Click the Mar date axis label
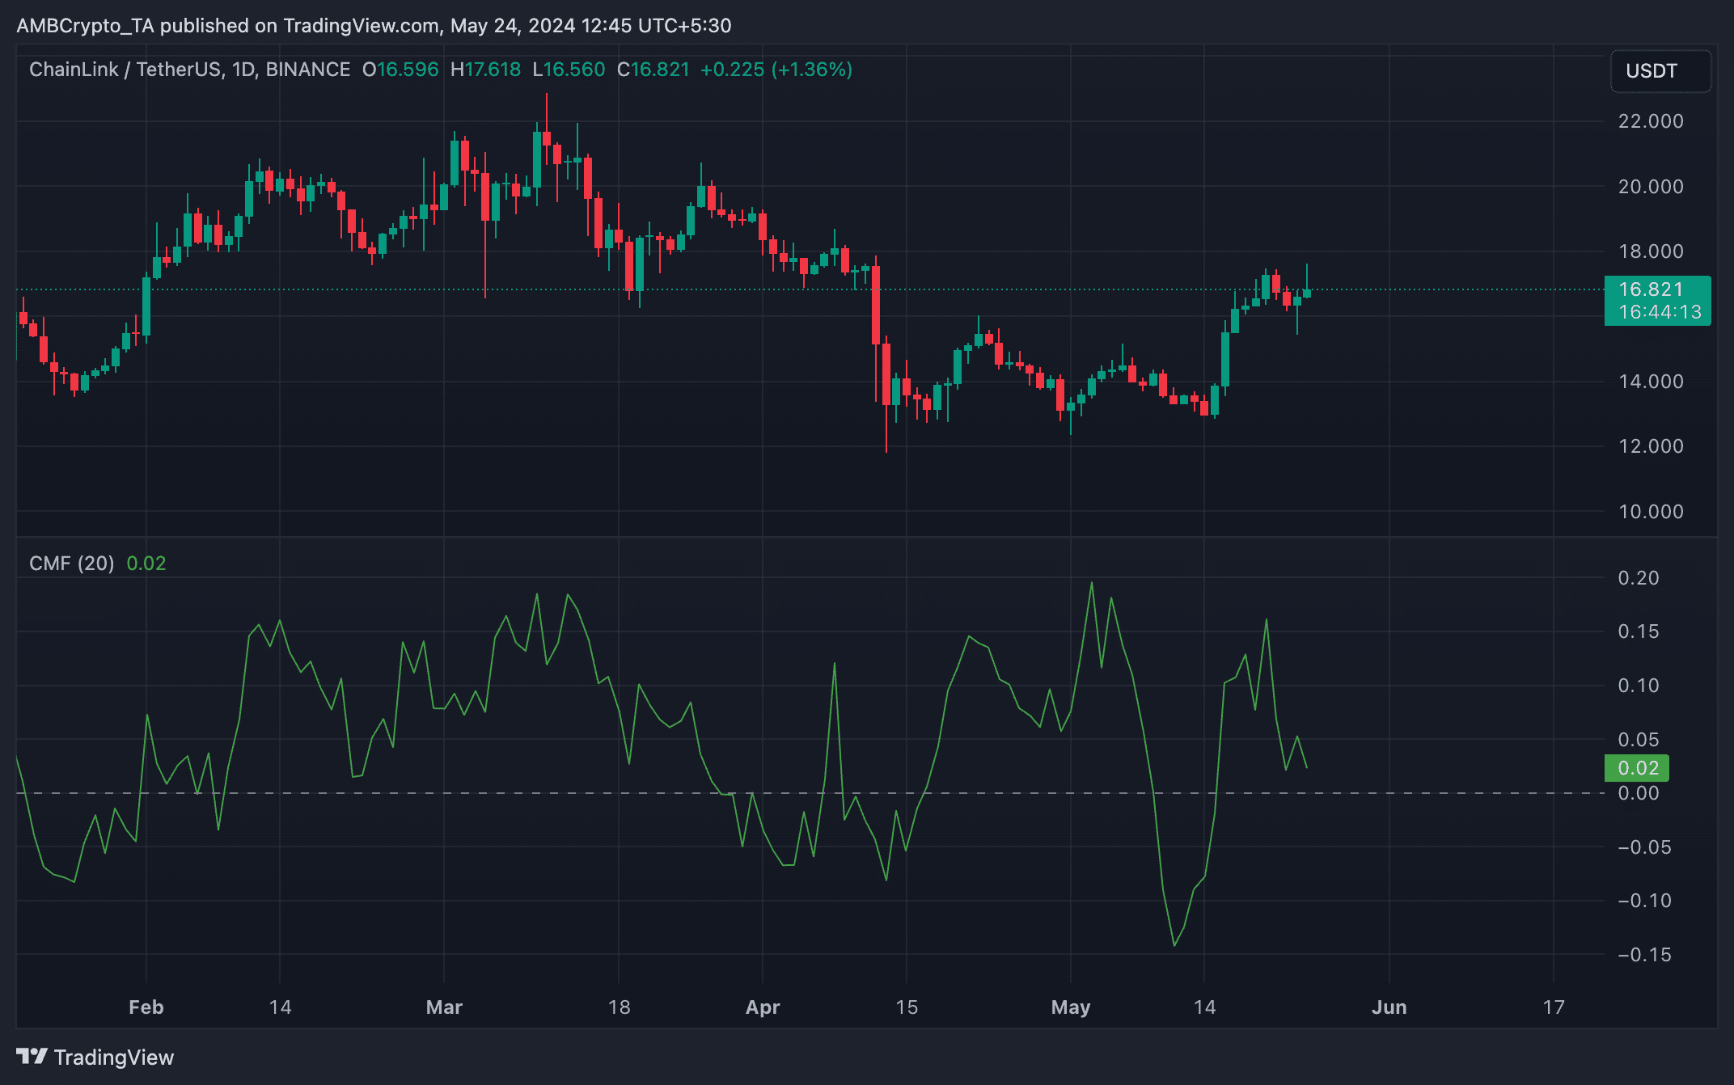1734x1085 pixels. (x=444, y=1007)
